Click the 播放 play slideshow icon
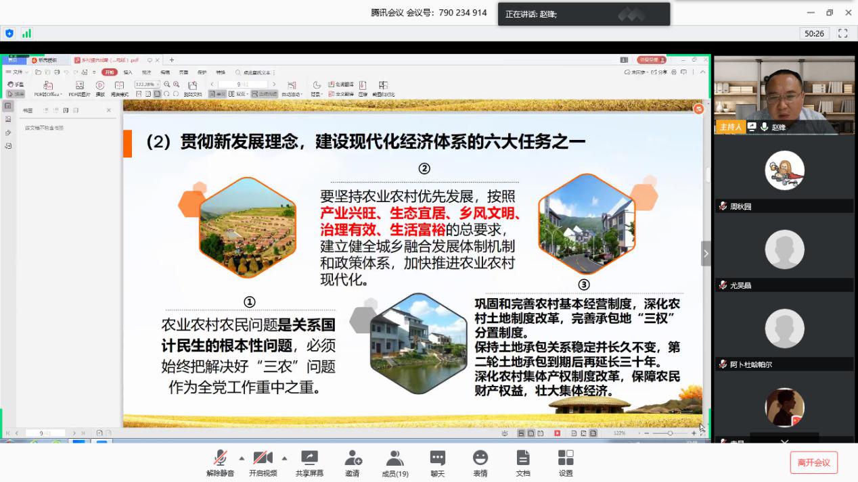The image size is (858, 482). (100, 89)
